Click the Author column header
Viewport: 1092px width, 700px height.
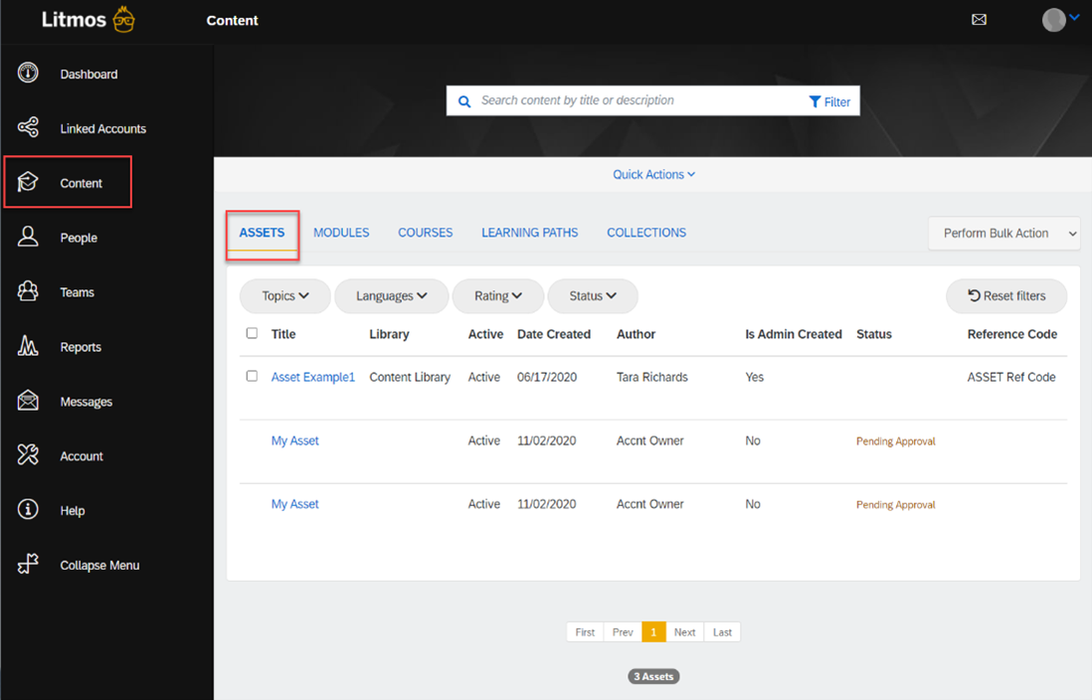point(636,334)
